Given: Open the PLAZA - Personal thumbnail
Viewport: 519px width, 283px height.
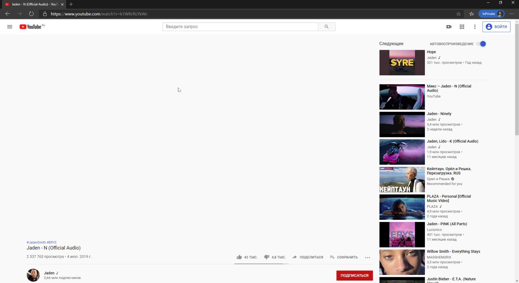Looking at the screenshot, I should click(x=402, y=207).
